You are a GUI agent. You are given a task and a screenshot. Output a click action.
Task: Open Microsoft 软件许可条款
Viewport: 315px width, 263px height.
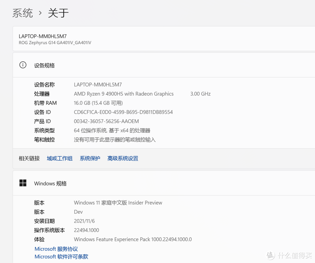(x=61, y=257)
